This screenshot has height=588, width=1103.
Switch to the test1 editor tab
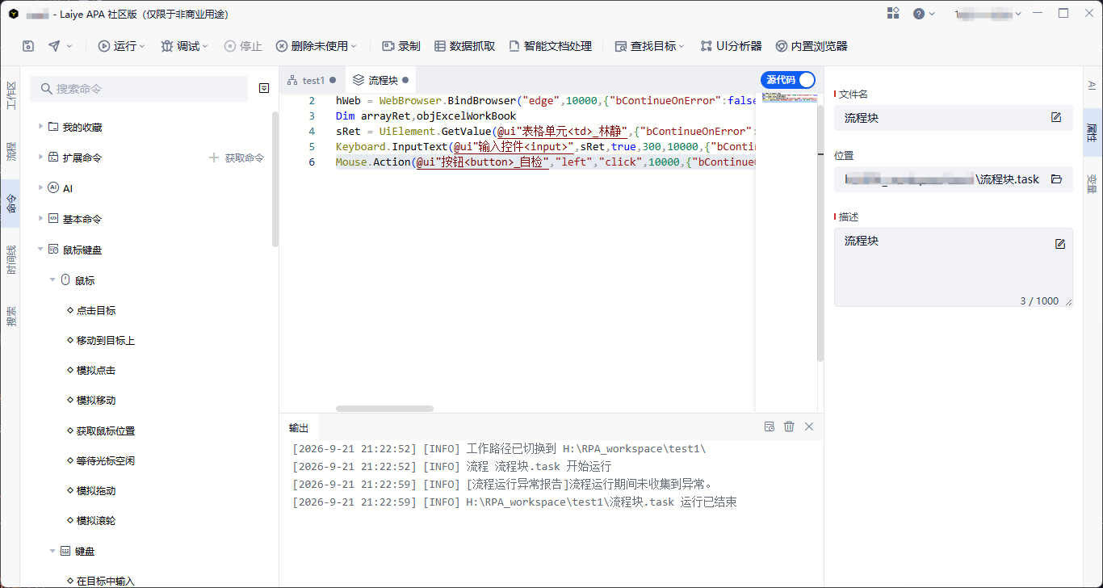point(312,80)
